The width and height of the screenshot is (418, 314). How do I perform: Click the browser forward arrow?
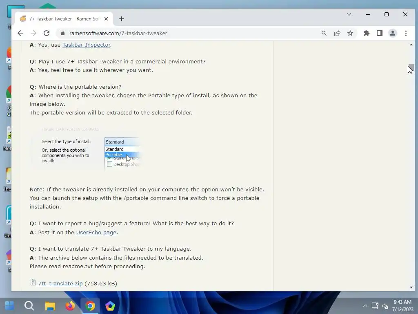tap(33, 33)
